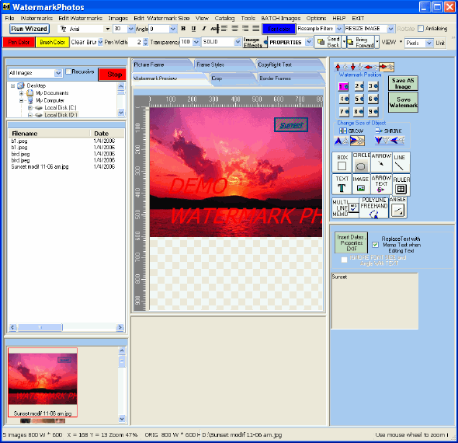
Task: Open the Arial font dropdown
Action: (107, 29)
